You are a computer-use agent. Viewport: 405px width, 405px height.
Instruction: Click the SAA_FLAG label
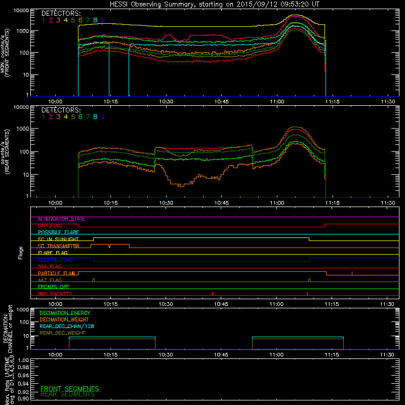pos(50,266)
